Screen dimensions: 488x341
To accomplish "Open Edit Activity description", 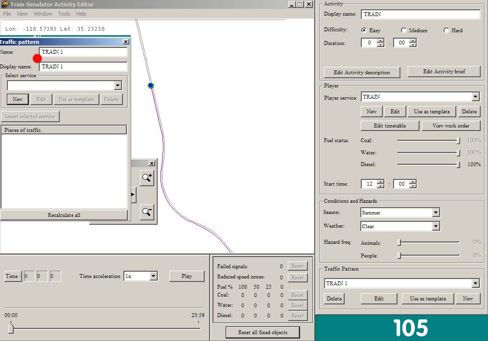I will pyautogui.click(x=362, y=72).
